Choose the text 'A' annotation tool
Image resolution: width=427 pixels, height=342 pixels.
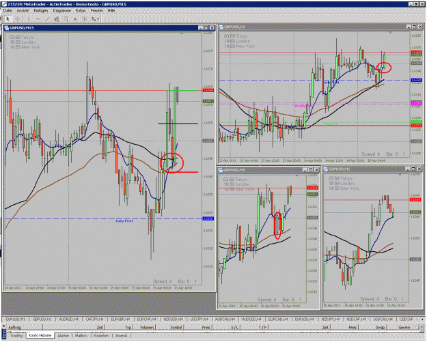click(x=75, y=19)
